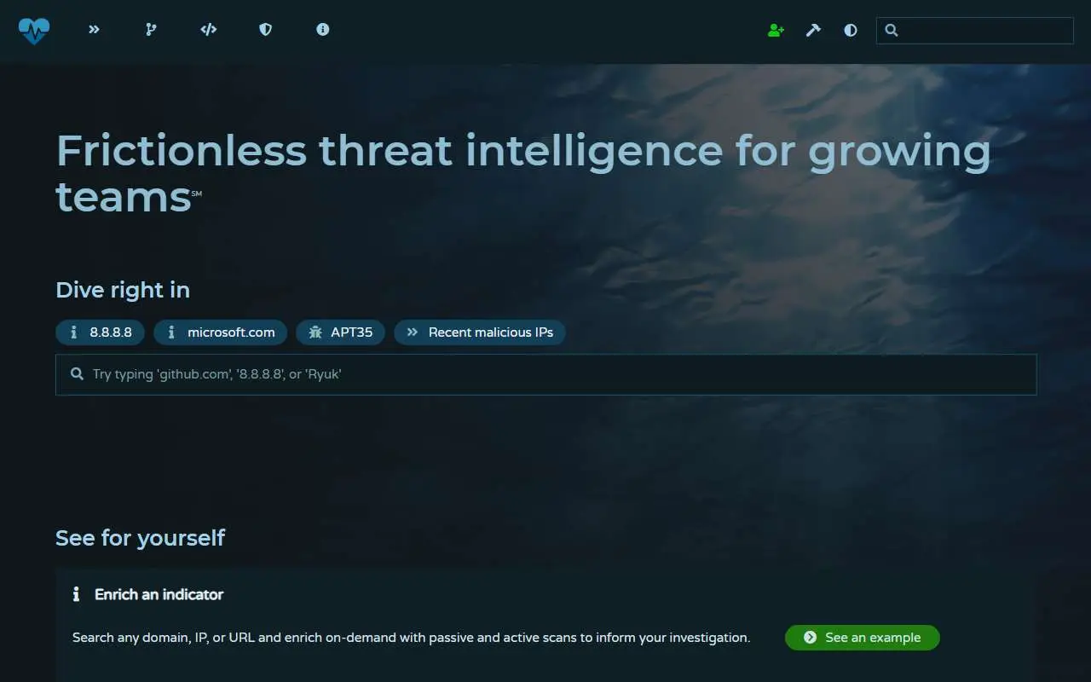Click the magnifier icon in navbar search
1091x682 pixels.
click(x=892, y=30)
